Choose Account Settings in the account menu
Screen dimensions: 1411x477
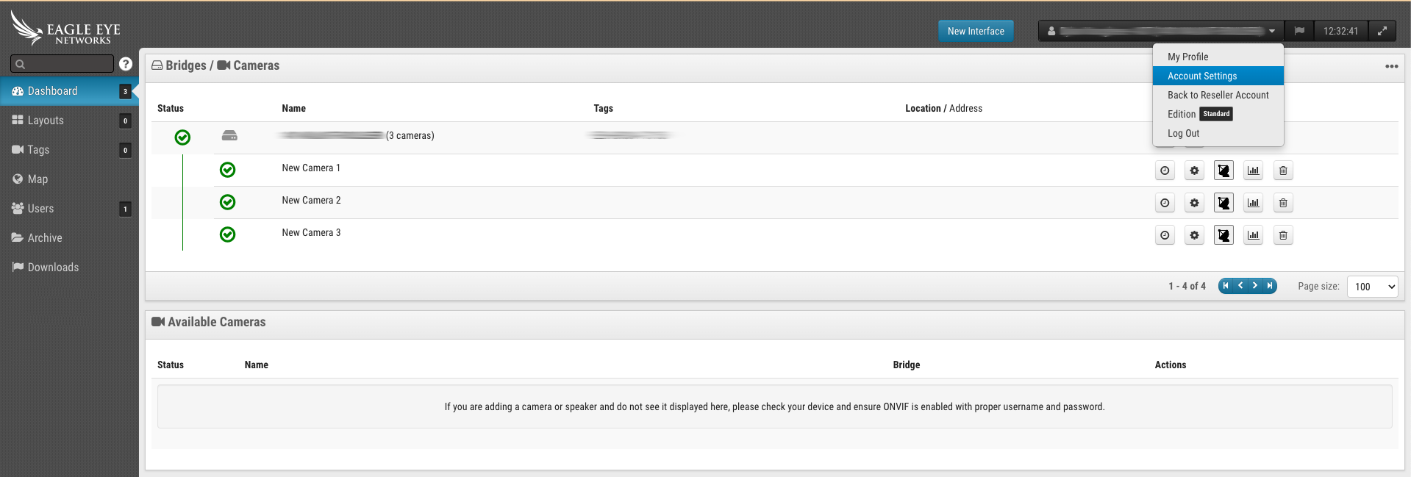pyautogui.click(x=1218, y=76)
